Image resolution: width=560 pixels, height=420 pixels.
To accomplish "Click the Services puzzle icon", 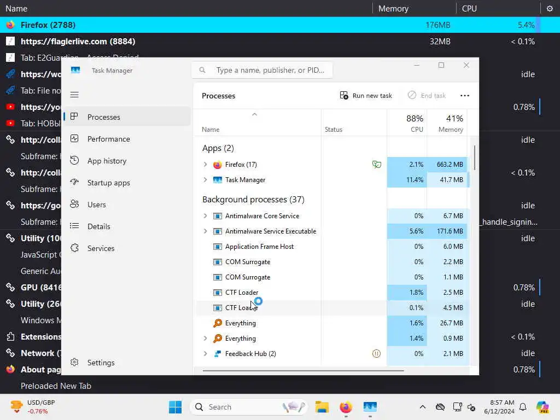I will point(74,248).
